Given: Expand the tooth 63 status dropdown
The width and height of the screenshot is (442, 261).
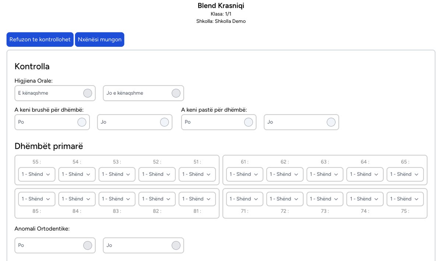Looking at the screenshot, I should click(325, 174).
